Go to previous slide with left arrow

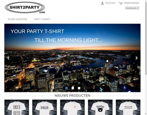point(8,58)
